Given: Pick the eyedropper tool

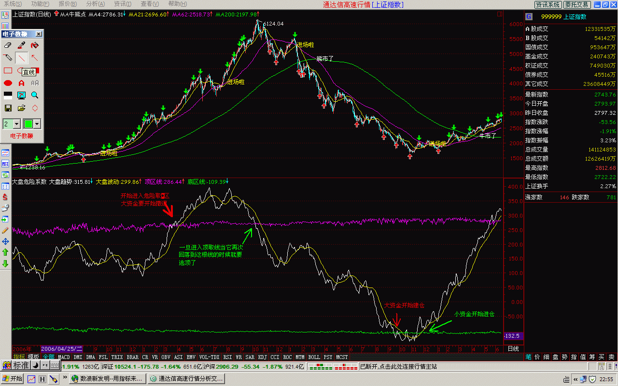Looking at the screenshot, I should pyautogui.click(x=21, y=45).
